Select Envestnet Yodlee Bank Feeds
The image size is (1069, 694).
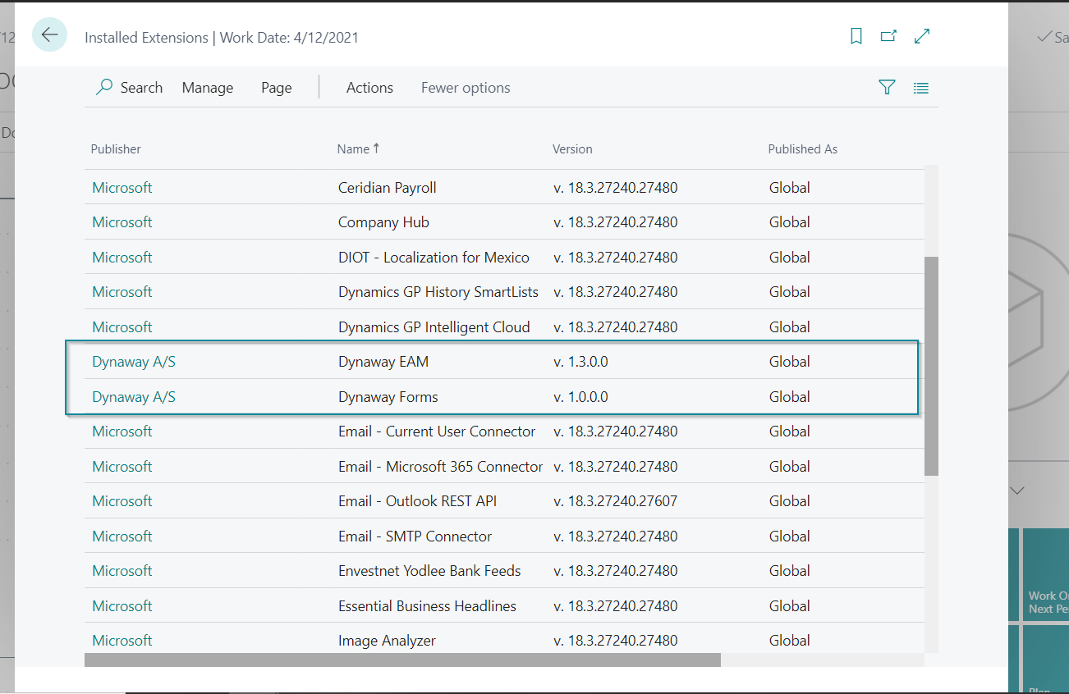pos(429,571)
